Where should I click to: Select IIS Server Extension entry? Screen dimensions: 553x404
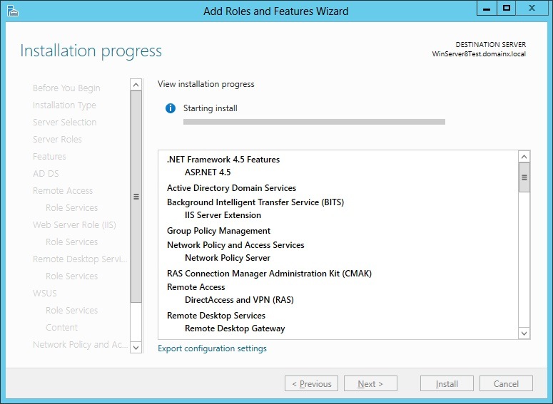(x=223, y=215)
